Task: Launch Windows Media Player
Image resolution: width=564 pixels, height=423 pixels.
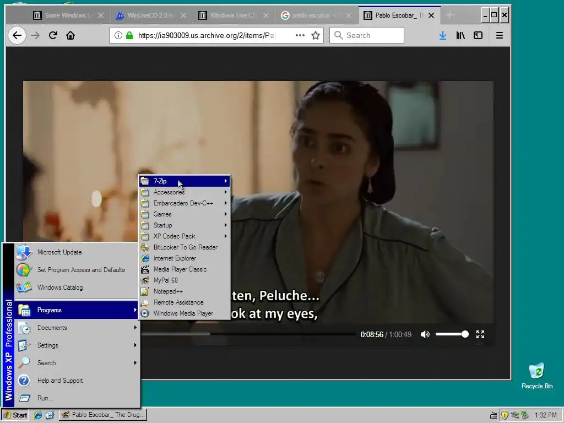Action: (185, 313)
